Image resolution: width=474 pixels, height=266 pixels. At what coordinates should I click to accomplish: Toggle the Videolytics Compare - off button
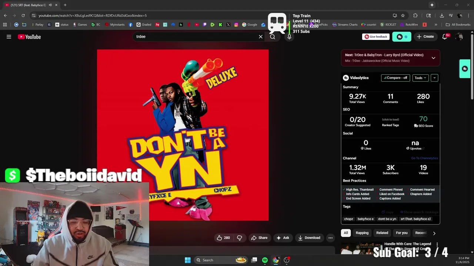tap(395, 78)
